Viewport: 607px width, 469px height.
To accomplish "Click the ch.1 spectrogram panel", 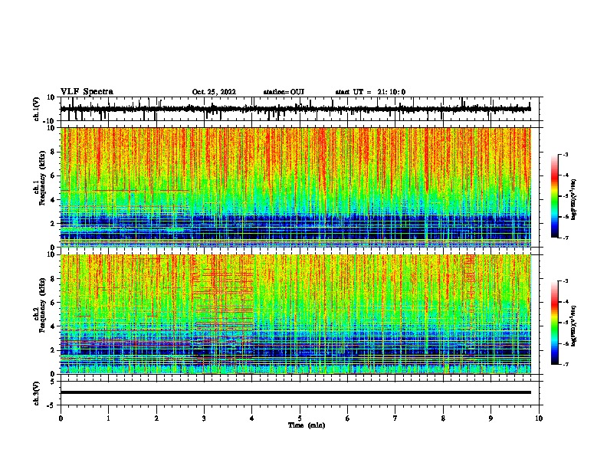I will click(295, 187).
